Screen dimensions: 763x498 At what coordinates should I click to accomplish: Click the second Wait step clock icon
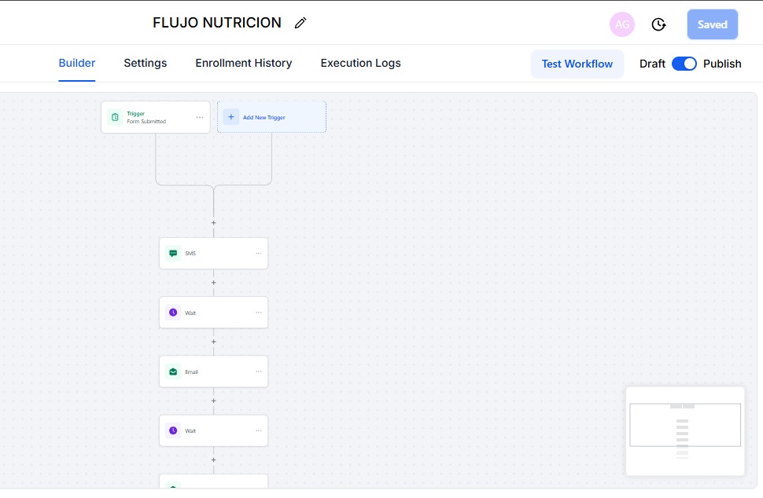coord(173,430)
